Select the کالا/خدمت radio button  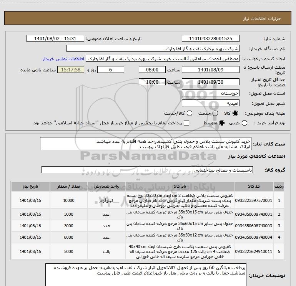click(x=190, y=113)
